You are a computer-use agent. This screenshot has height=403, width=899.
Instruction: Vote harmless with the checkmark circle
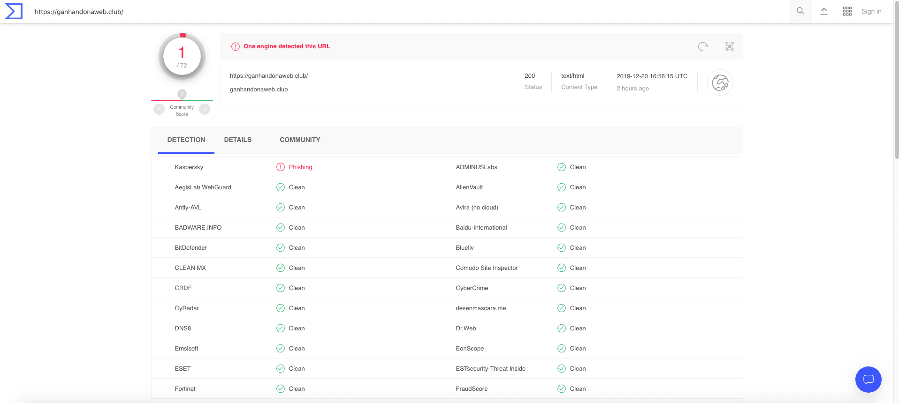pos(205,109)
